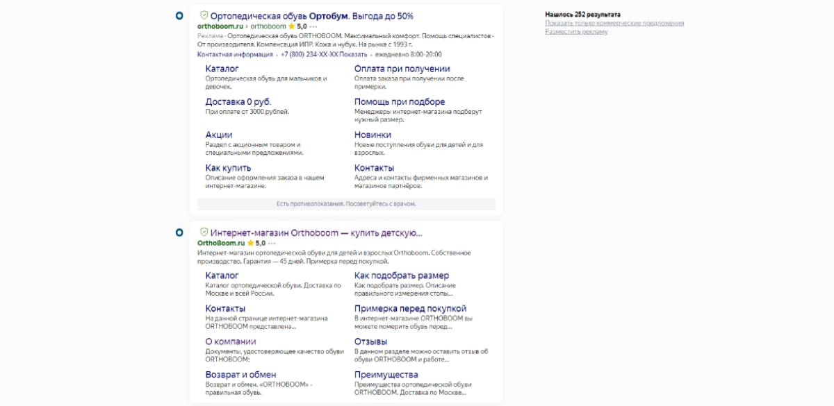Click description 'При оплате от 3000 рублей.'
Image resolution: width=834 pixels, height=406 pixels.
247,111
